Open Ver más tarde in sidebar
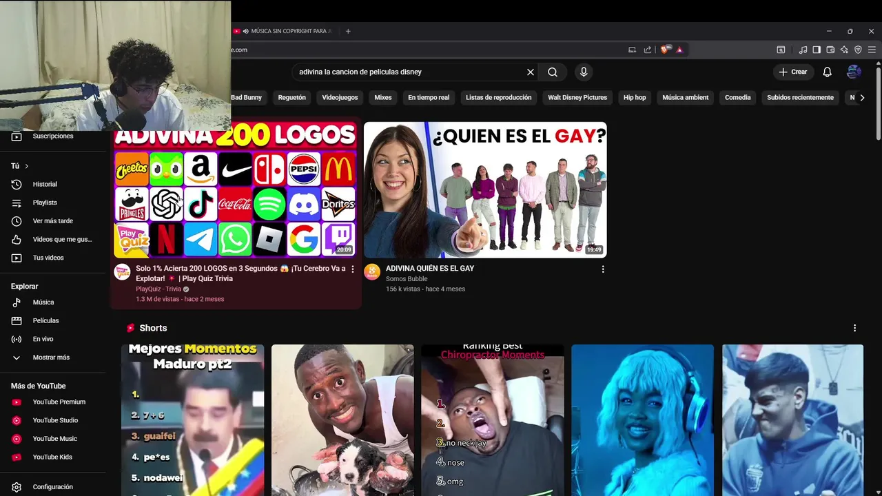Image resolution: width=882 pixels, height=496 pixels. click(53, 221)
